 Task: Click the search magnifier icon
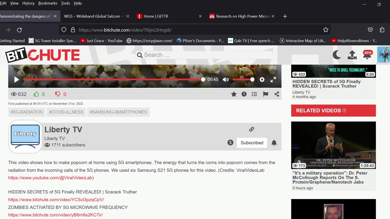140,55
